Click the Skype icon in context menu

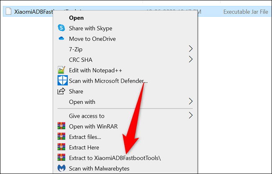62,28
